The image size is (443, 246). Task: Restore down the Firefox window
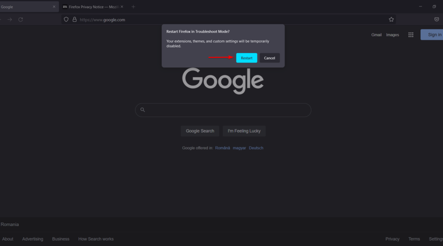point(434,6)
